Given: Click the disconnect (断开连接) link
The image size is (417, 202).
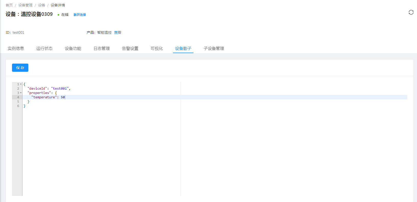Looking at the screenshot, I should (80, 15).
